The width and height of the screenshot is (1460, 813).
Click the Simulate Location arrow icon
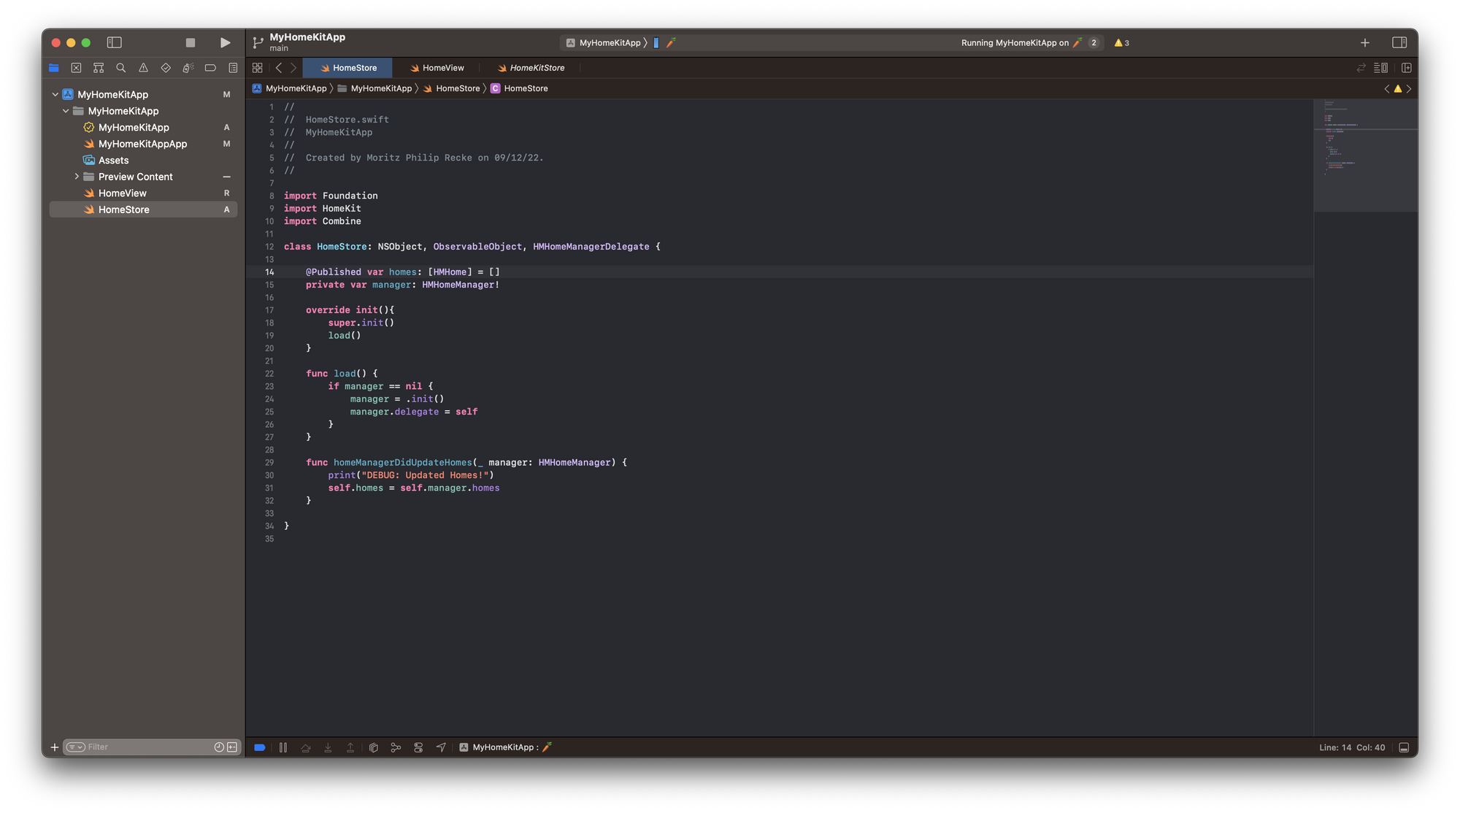[x=441, y=747]
